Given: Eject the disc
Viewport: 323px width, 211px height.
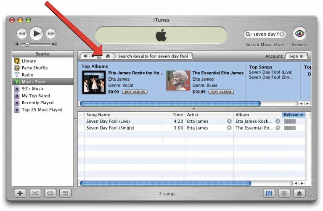Looking at the screenshot, I should [299, 193].
